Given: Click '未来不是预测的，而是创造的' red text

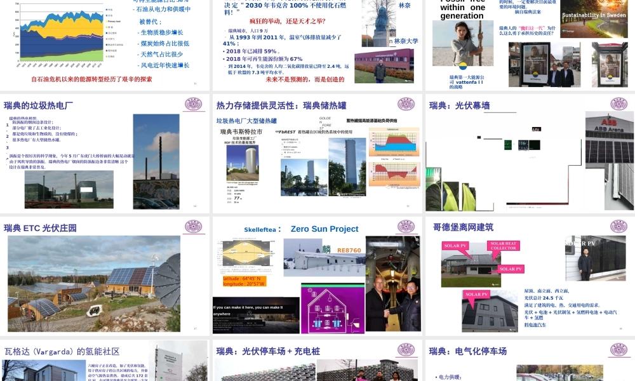Looking at the screenshot, I should coord(305,79).
